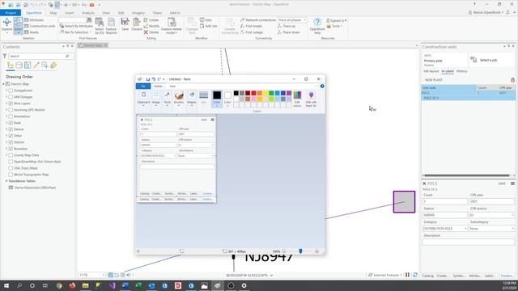Switch to the Analysis ribbon tab
The image size is (518, 291).
tap(88, 13)
